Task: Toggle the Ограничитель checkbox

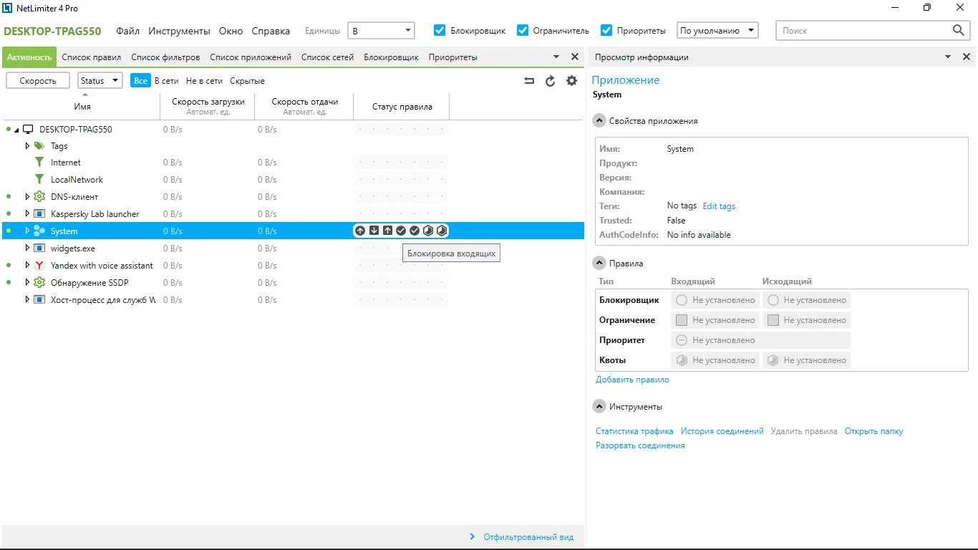Action: [x=523, y=30]
